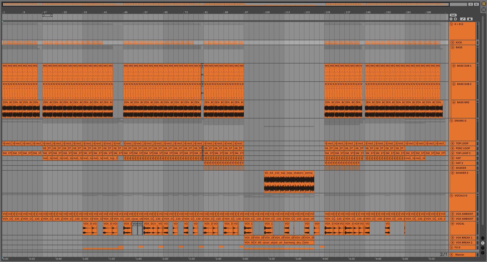Click the Set locator button

click(453, 15)
